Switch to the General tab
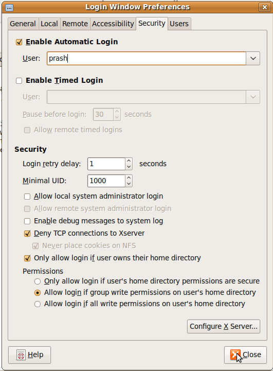This screenshot has height=371, width=273. point(23,24)
